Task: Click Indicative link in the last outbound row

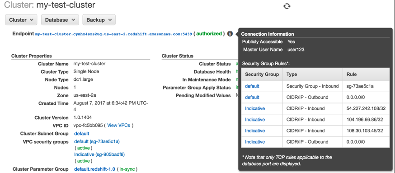Action: (255, 142)
